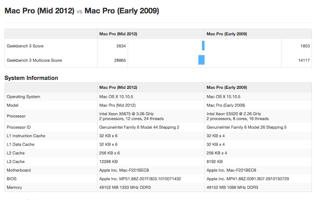320x200 pixels.
Task: Click Mac Pro (Early 2009) in the Model row
Action: coord(225,105)
